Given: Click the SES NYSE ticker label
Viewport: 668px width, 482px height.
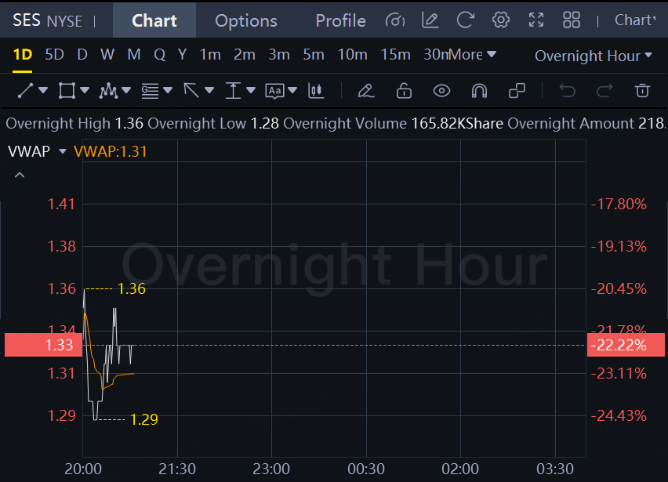Looking at the screenshot, I should (47, 20).
